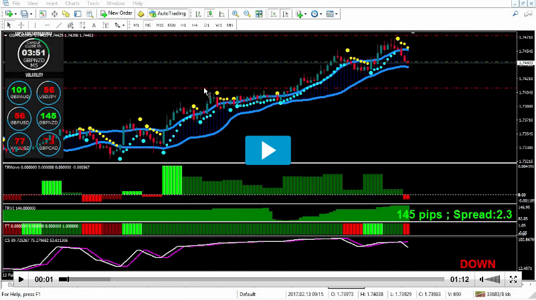Switch to line chart display
536x300 pixels.
click(x=221, y=13)
